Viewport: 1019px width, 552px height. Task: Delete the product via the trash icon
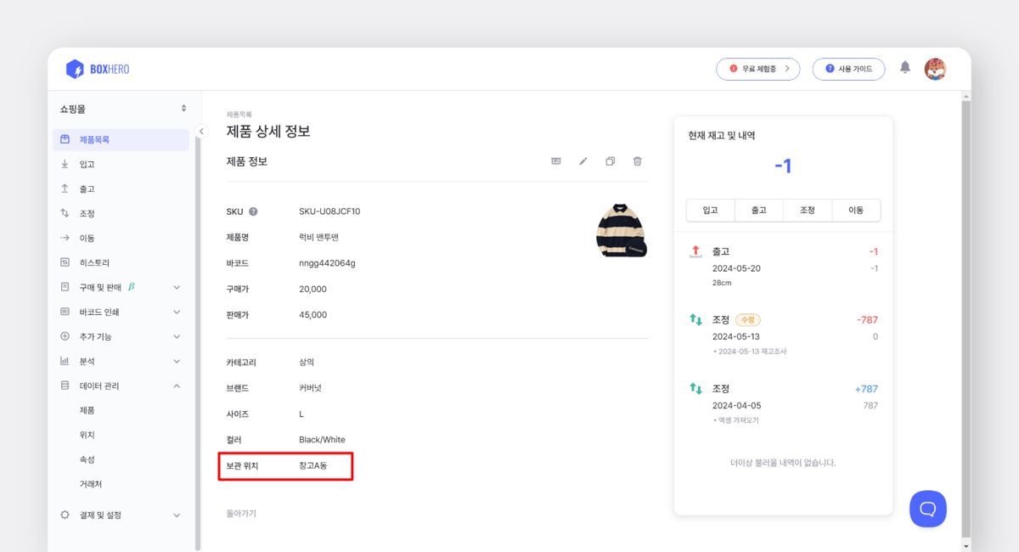(x=637, y=161)
